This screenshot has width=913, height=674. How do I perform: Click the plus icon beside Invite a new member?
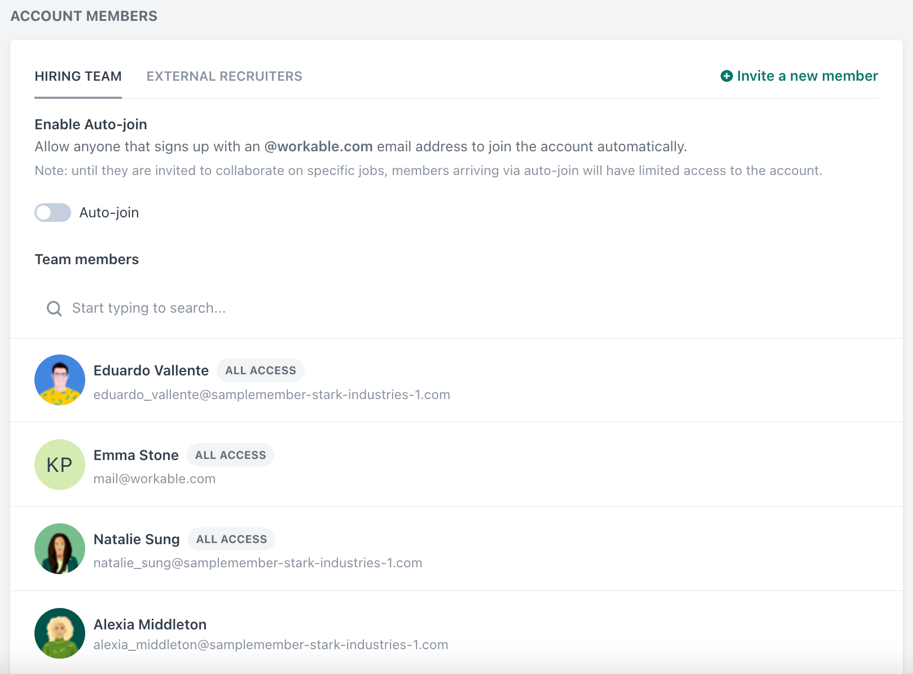(x=727, y=76)
